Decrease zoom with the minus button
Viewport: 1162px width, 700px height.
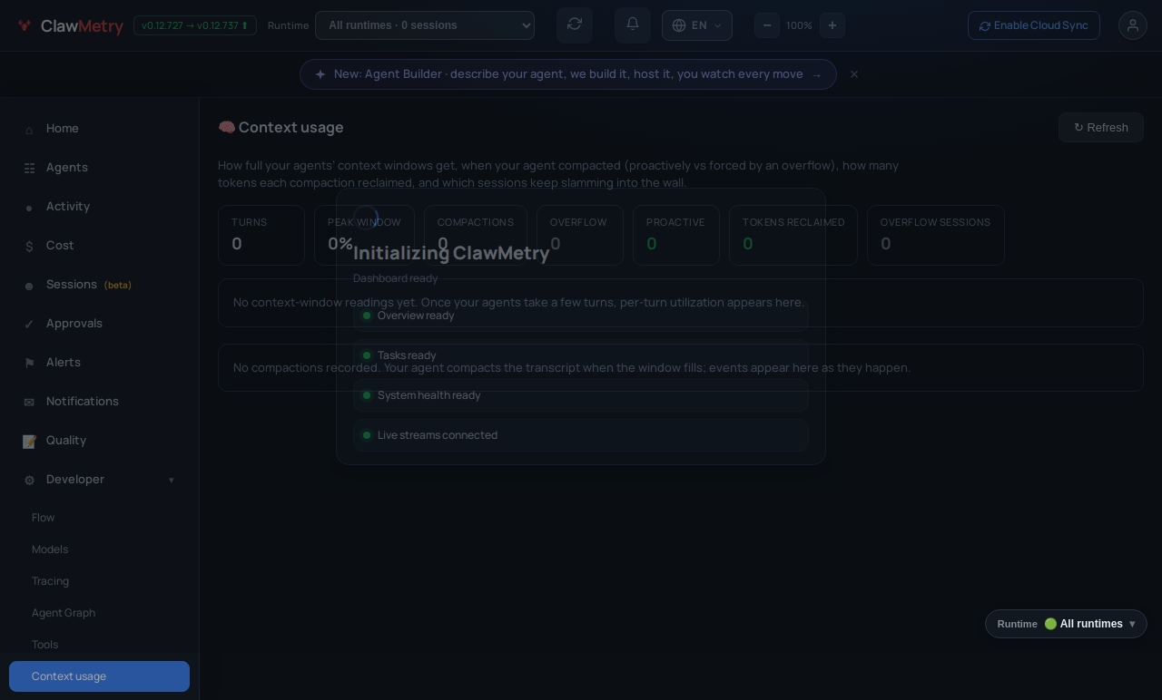(x=767, y=25)
